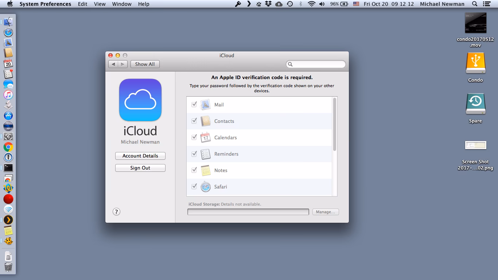Toggle the Contacts checkbox in iCloud
The image size is (498, 280).
(x=194, y=121)
